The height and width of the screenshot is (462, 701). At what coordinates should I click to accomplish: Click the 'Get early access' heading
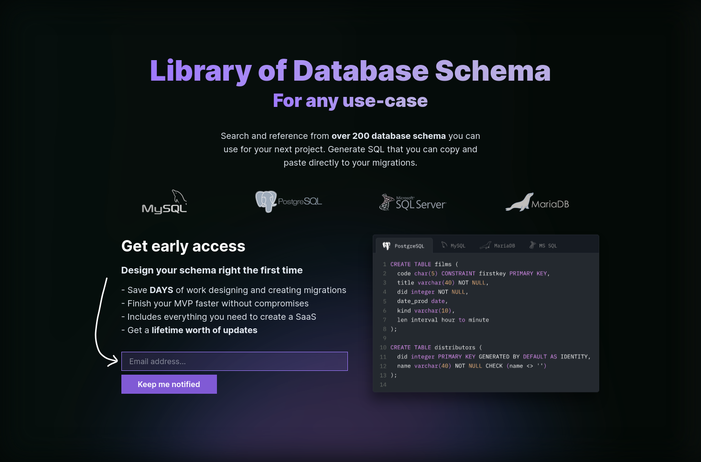[x=183, y=246]
